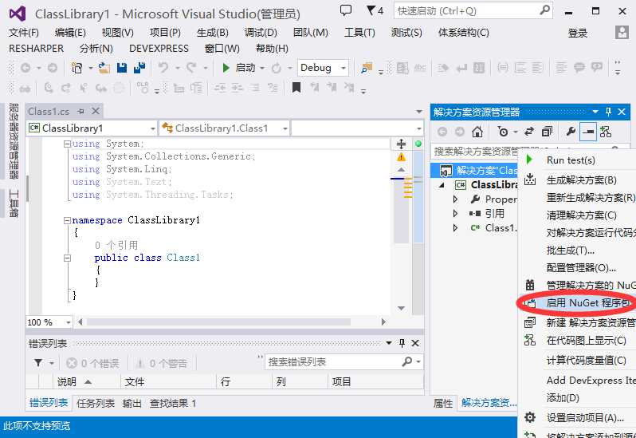
Task: Sort by the 说明 column header
Action: pos(66,381)
